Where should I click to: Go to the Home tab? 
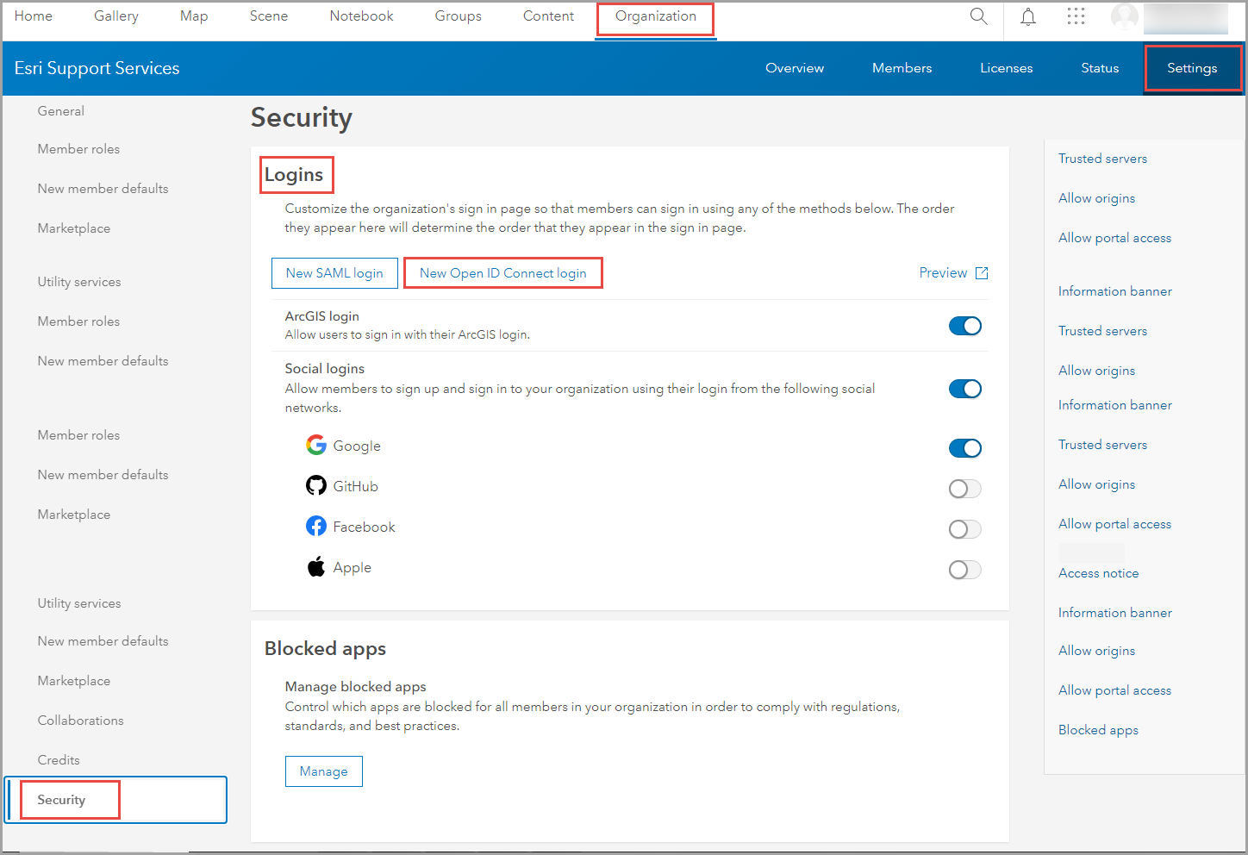click(x=34, y=16)
